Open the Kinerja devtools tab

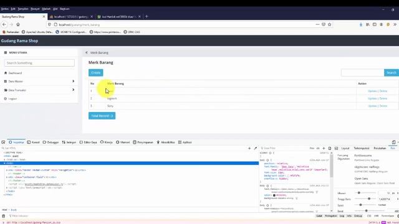coord(107,142)
